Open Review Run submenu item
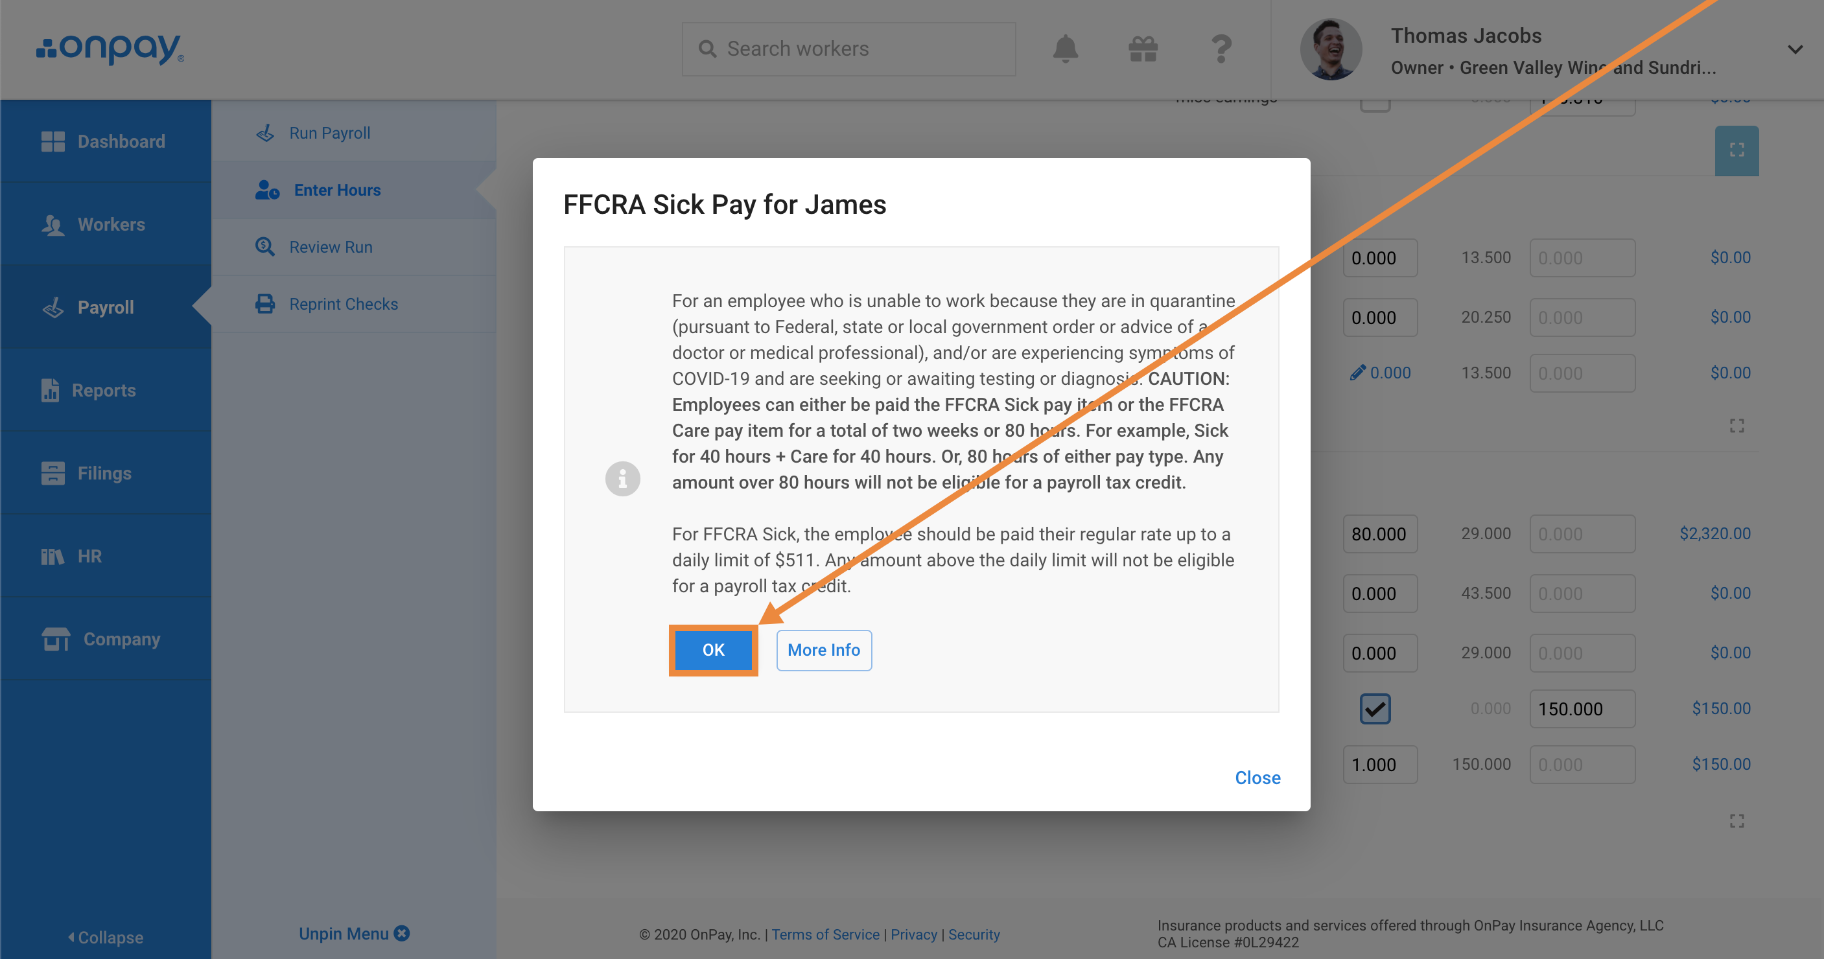Screen dimensions: 1824x959 click(353, 246)
